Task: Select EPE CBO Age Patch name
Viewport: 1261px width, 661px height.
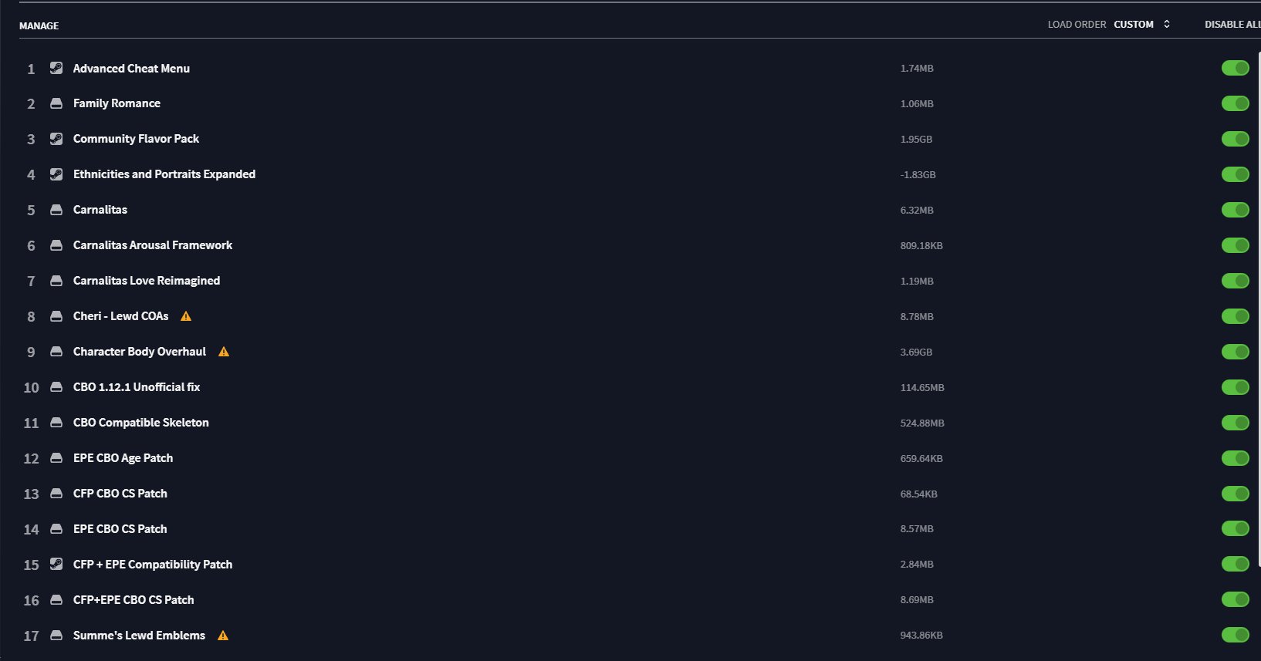Action: [x=123, y=458]
